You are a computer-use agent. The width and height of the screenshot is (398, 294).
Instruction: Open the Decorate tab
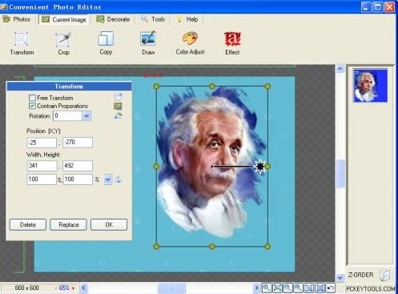coord(113,19)
